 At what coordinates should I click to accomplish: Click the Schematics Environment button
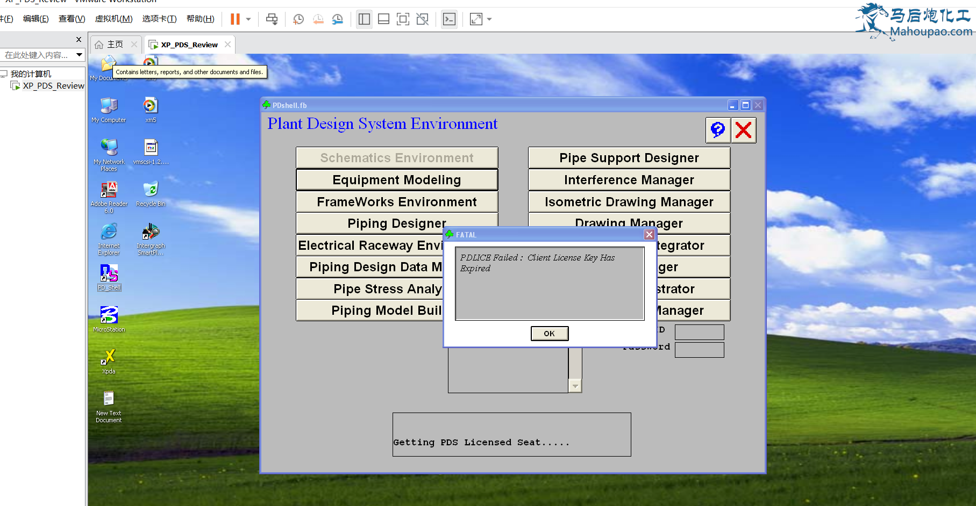click(x=397, y=158)
